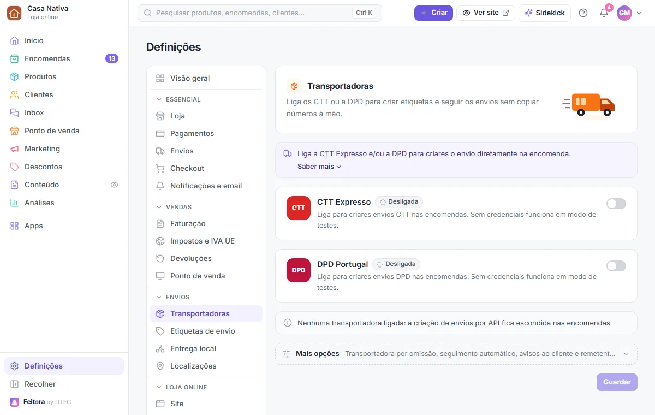Click the Clientes people icon
655x415 pixels.
point(15,94)
